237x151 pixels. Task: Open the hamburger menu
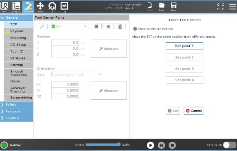pos(233,7)
